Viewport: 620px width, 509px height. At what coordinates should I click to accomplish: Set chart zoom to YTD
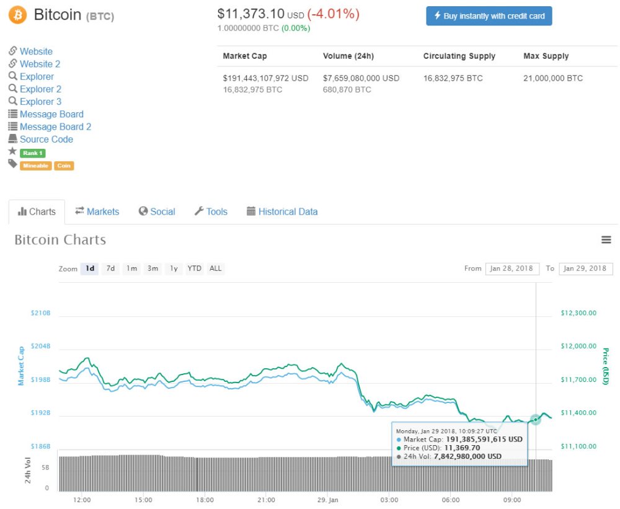(195, 268)
